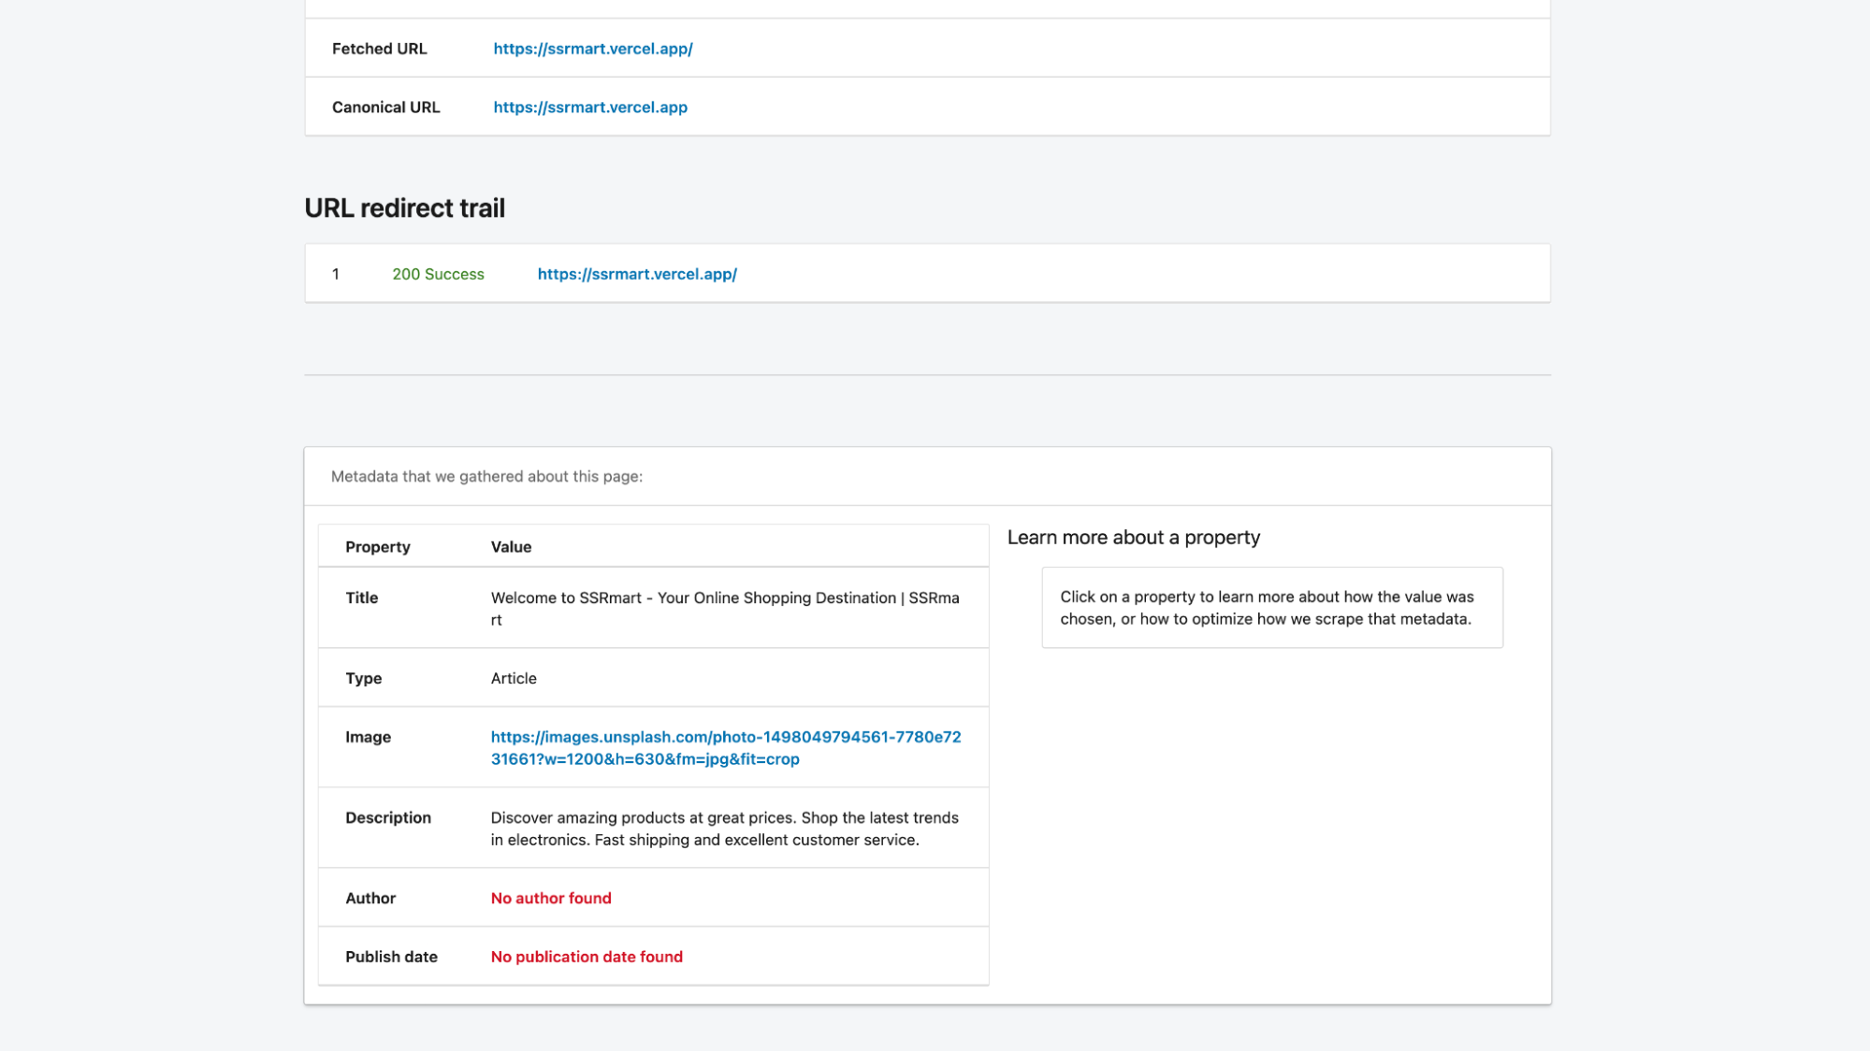Click the Title property row label

pos(361,598)
